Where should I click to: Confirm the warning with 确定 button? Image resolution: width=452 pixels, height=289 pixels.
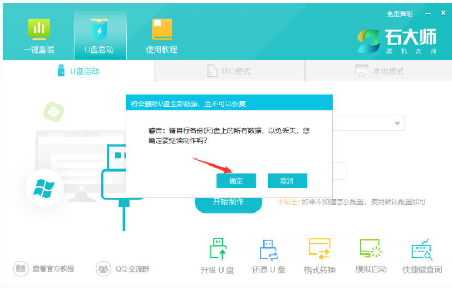[236, 181]
